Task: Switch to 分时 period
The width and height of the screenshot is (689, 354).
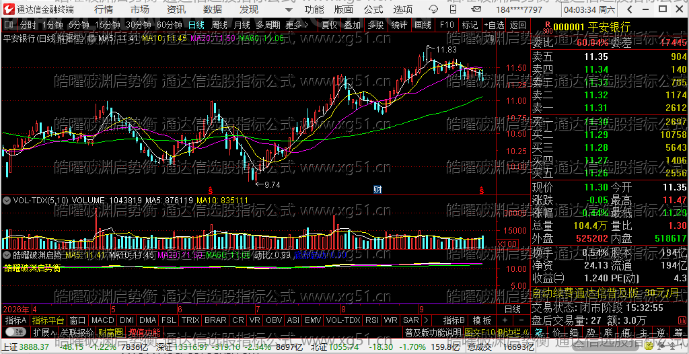Action: coord(28,25)
